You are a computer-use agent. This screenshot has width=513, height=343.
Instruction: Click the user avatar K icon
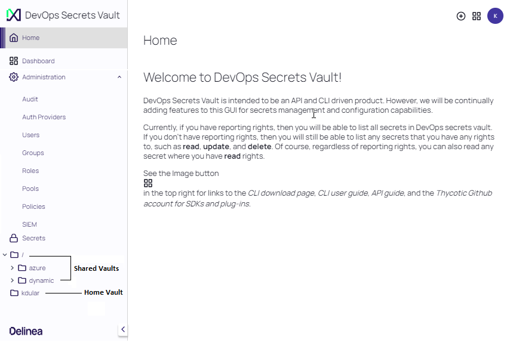click(x=495, y=16)
